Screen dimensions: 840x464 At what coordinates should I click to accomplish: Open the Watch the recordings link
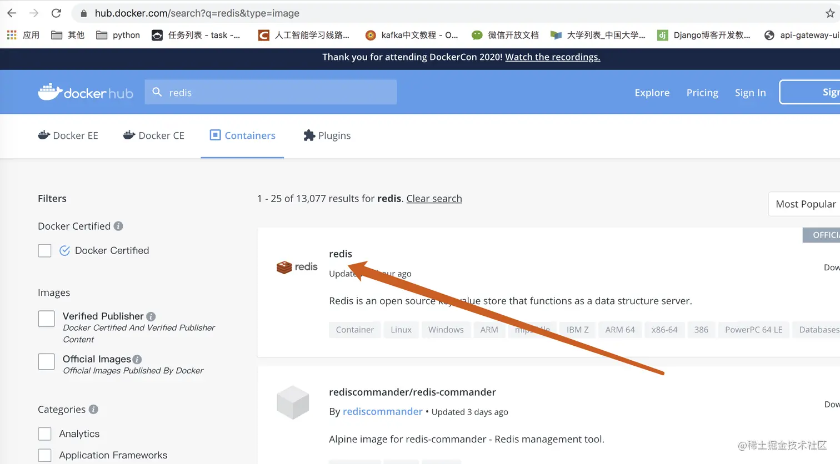(x=552, y=57)
